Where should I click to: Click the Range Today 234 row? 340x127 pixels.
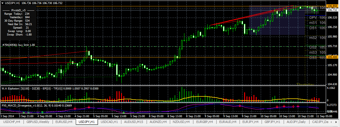(x=17, y=14)
